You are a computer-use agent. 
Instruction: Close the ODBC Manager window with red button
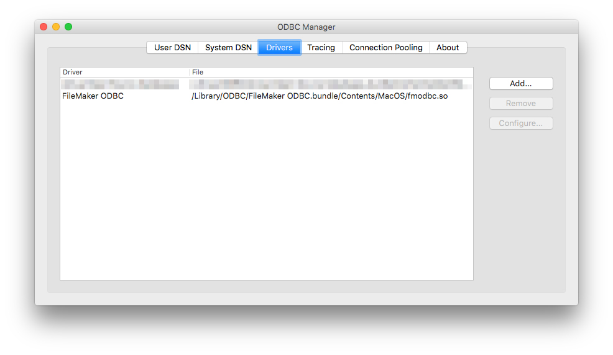[x=44, y=27]
